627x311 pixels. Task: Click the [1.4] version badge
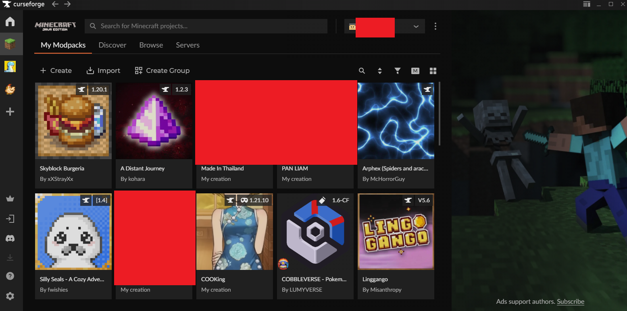tap(101, 200)
